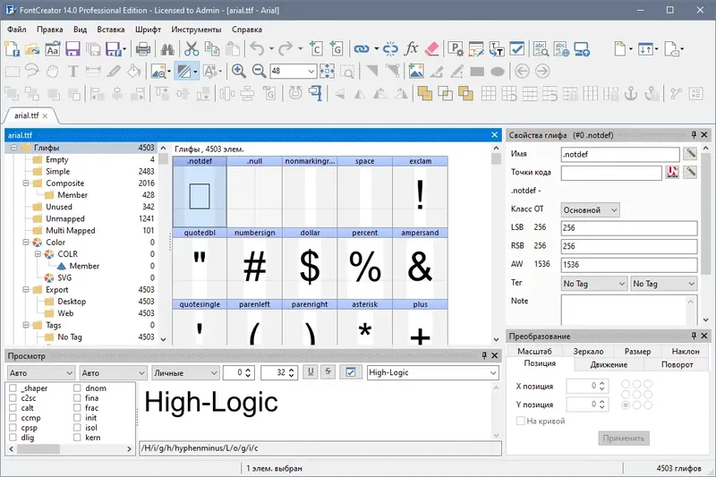
Task: Click the Zoom in magnifier icon
Action: [238, 72]
